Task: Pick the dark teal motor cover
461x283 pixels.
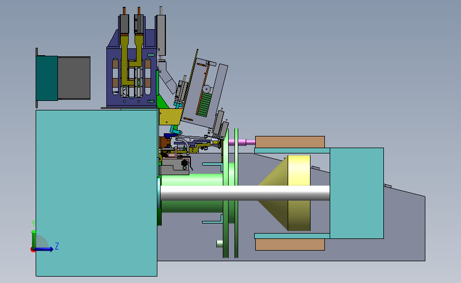Action: [47, 78]
